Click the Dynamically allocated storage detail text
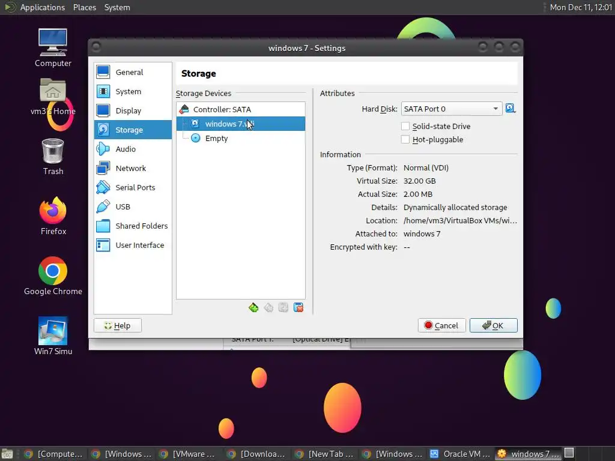This screenshot has width=615, height=461. coord(455,207)
